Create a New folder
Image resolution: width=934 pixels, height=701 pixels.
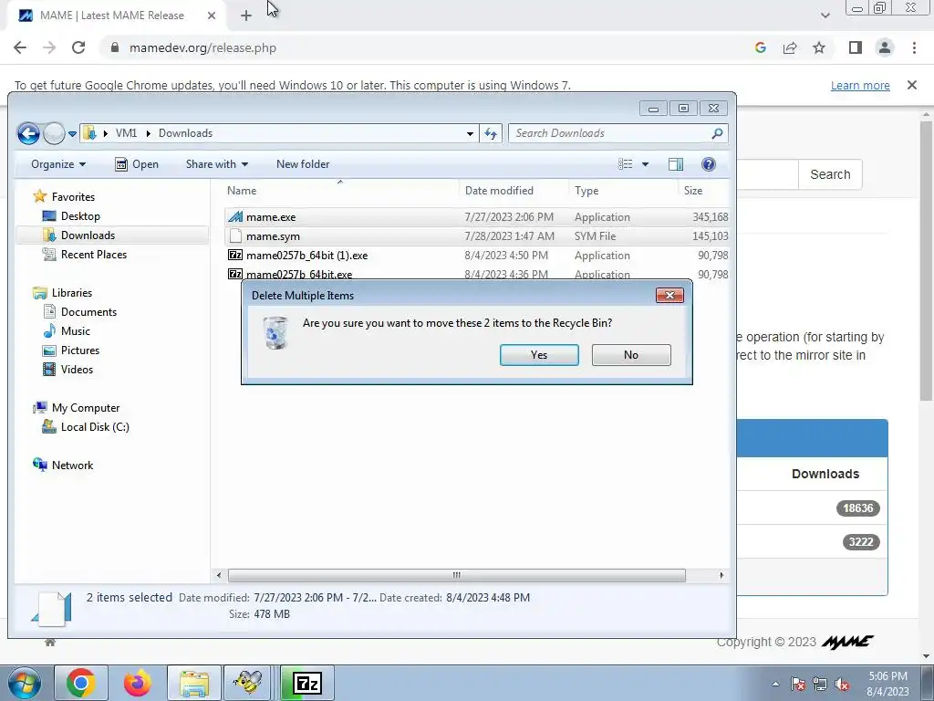[303, 164]
